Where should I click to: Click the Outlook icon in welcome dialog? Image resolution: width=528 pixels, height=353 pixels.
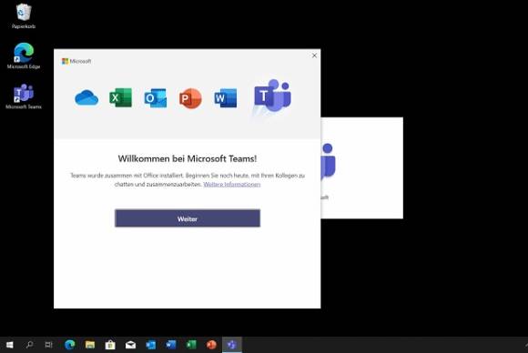click(x=156, y=98)
